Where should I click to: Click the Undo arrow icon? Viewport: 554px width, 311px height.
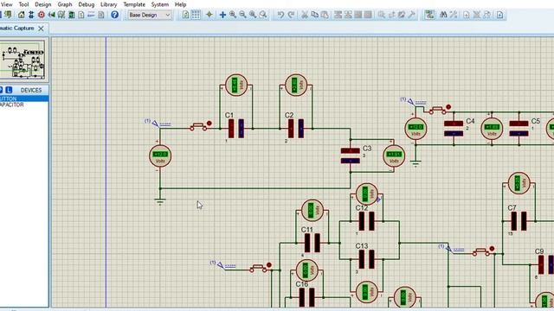(x=280, y=15)
